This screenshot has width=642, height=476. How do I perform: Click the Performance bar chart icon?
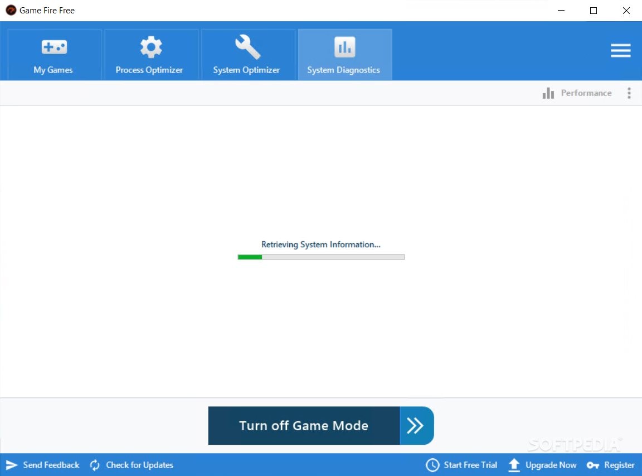coord(548,93)
